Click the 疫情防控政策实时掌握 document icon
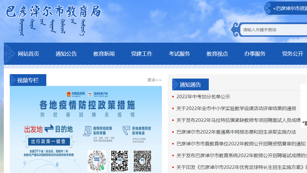The height and width of the screenshot is (173, 307). pyautogui.click(x=87, y=131)
